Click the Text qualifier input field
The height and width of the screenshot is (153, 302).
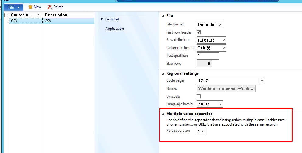click(x=208, y=56)
